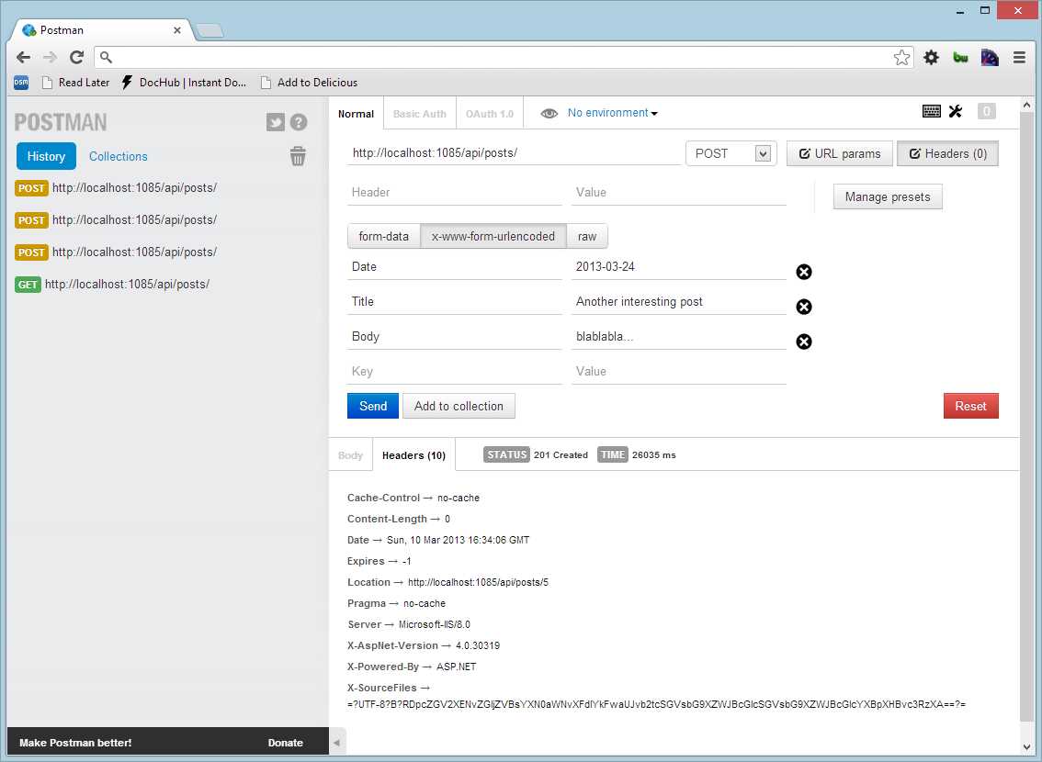This screenshot has height=762, width=1042.
Task: Click the Another interesting post value field
Action: pos(678,302)
